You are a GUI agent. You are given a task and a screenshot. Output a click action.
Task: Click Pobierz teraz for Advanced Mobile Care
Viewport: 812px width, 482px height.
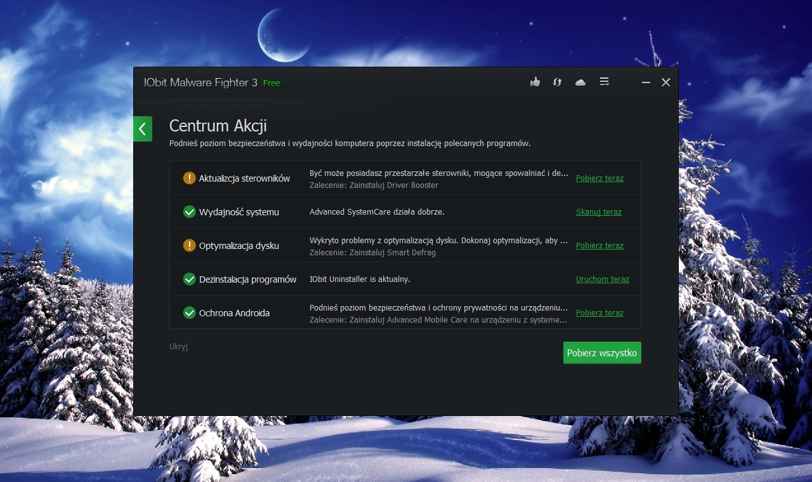pyautogui.click(x=599, y=313)
